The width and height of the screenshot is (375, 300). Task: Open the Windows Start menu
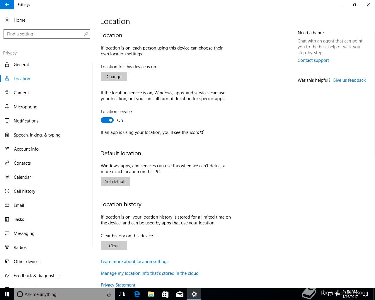pos(7,294)
